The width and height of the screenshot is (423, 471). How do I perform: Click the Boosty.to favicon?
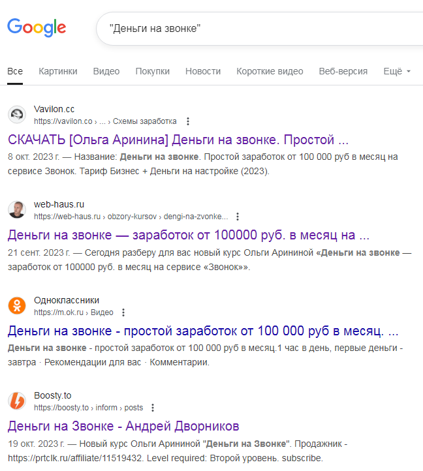(17, 401)
